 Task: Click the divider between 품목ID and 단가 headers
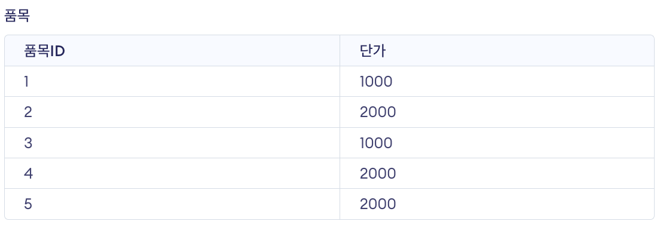tap(340, 51)
